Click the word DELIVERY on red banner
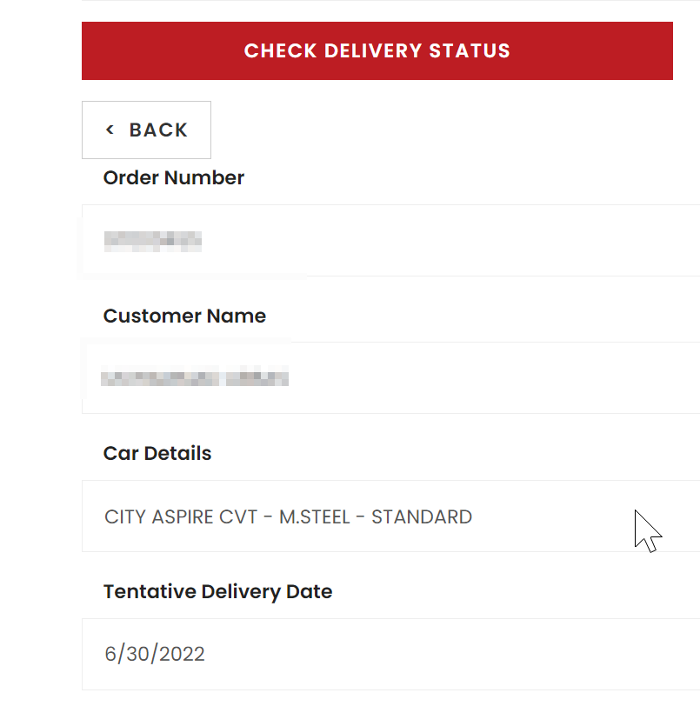 coord(373,51)
